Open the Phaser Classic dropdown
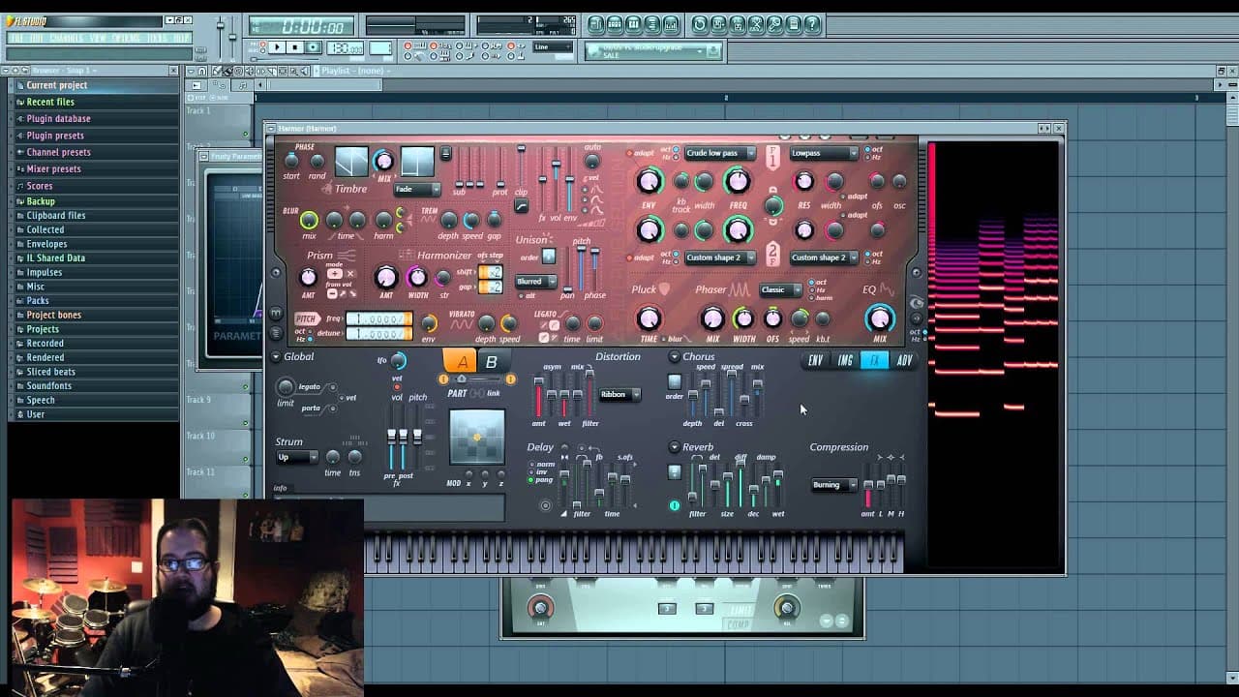The width and height of the screenshot is (1239, 697). tap(780, 289)
